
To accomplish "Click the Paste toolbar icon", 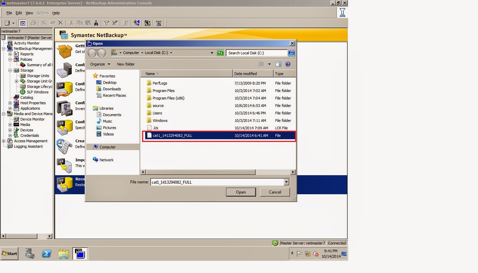I will pyautogui.click(x=88, y=23).
